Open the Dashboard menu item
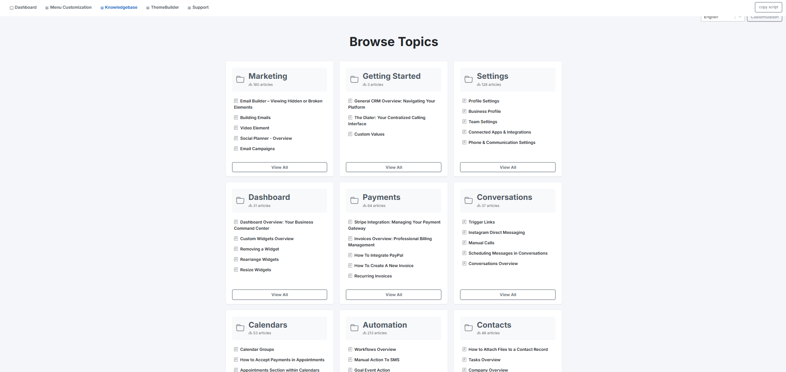The height and width of the screenshot is (372, 786). click(x=23, y=7)
